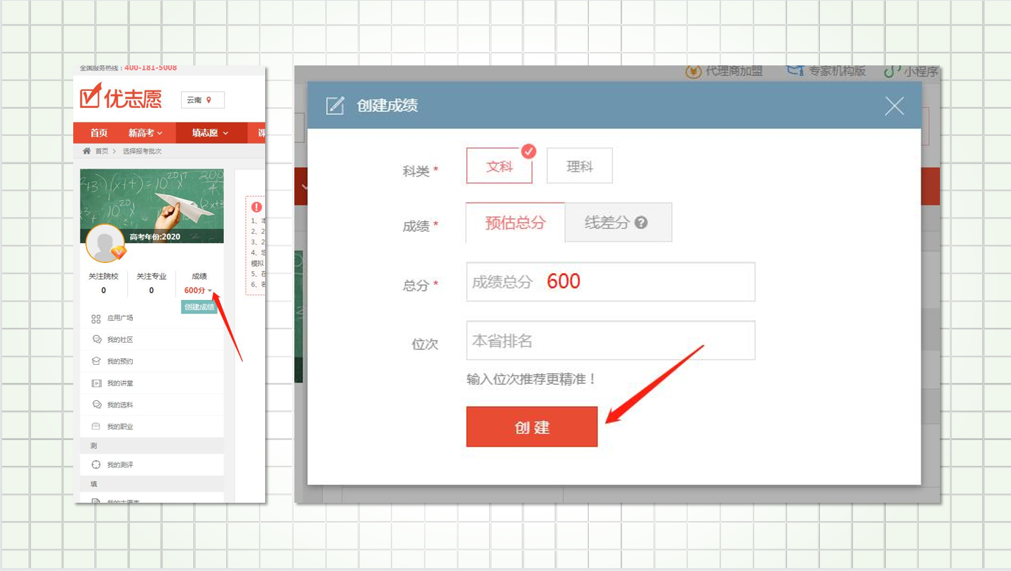Click the 线差分 help question mark icon
The height and width of the screenshot is (571, 1011).
click(641, 223)
